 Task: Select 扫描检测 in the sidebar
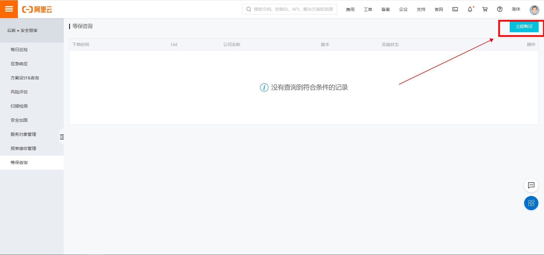point(32,106)
